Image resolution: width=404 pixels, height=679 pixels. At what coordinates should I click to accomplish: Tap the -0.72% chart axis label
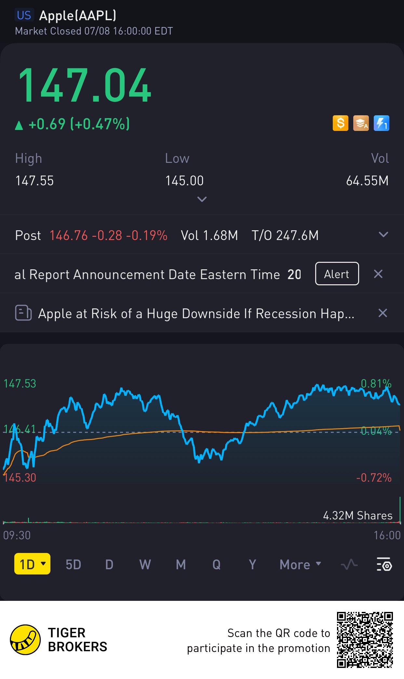(374, 478)
